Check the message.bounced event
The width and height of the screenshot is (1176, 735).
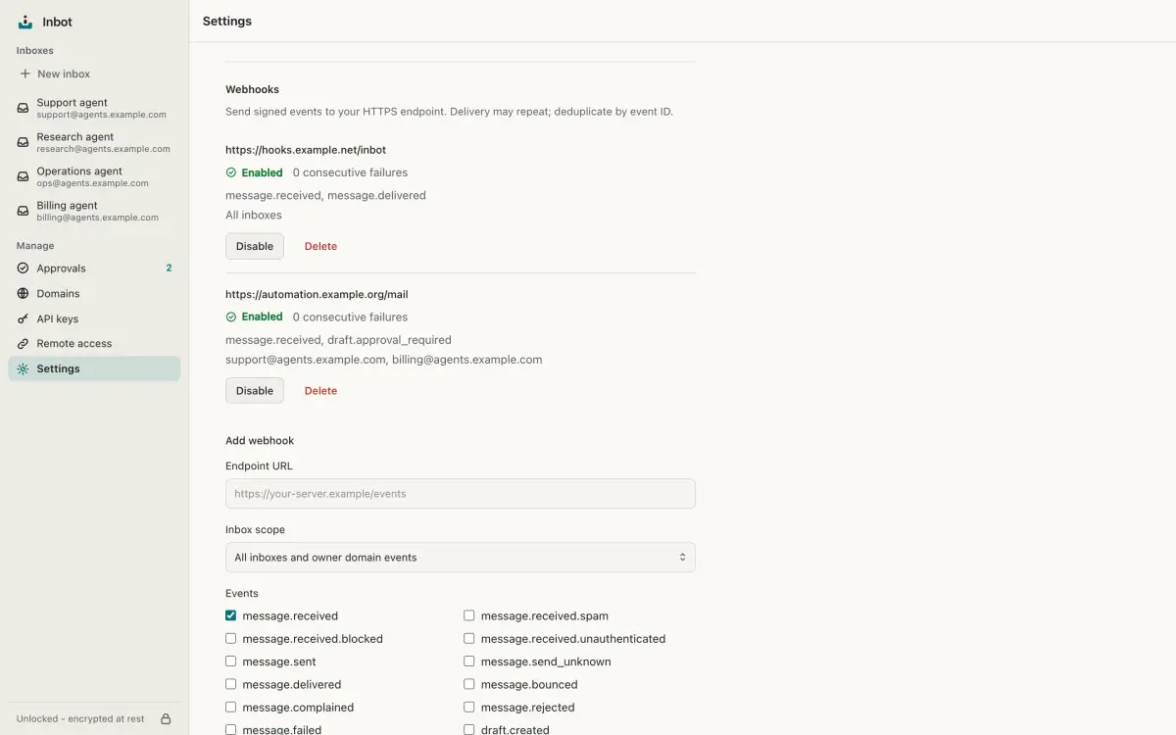point(469,684)
